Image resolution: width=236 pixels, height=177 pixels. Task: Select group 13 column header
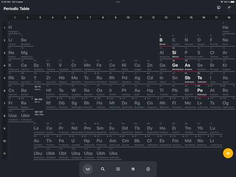(x=166, y=18)
